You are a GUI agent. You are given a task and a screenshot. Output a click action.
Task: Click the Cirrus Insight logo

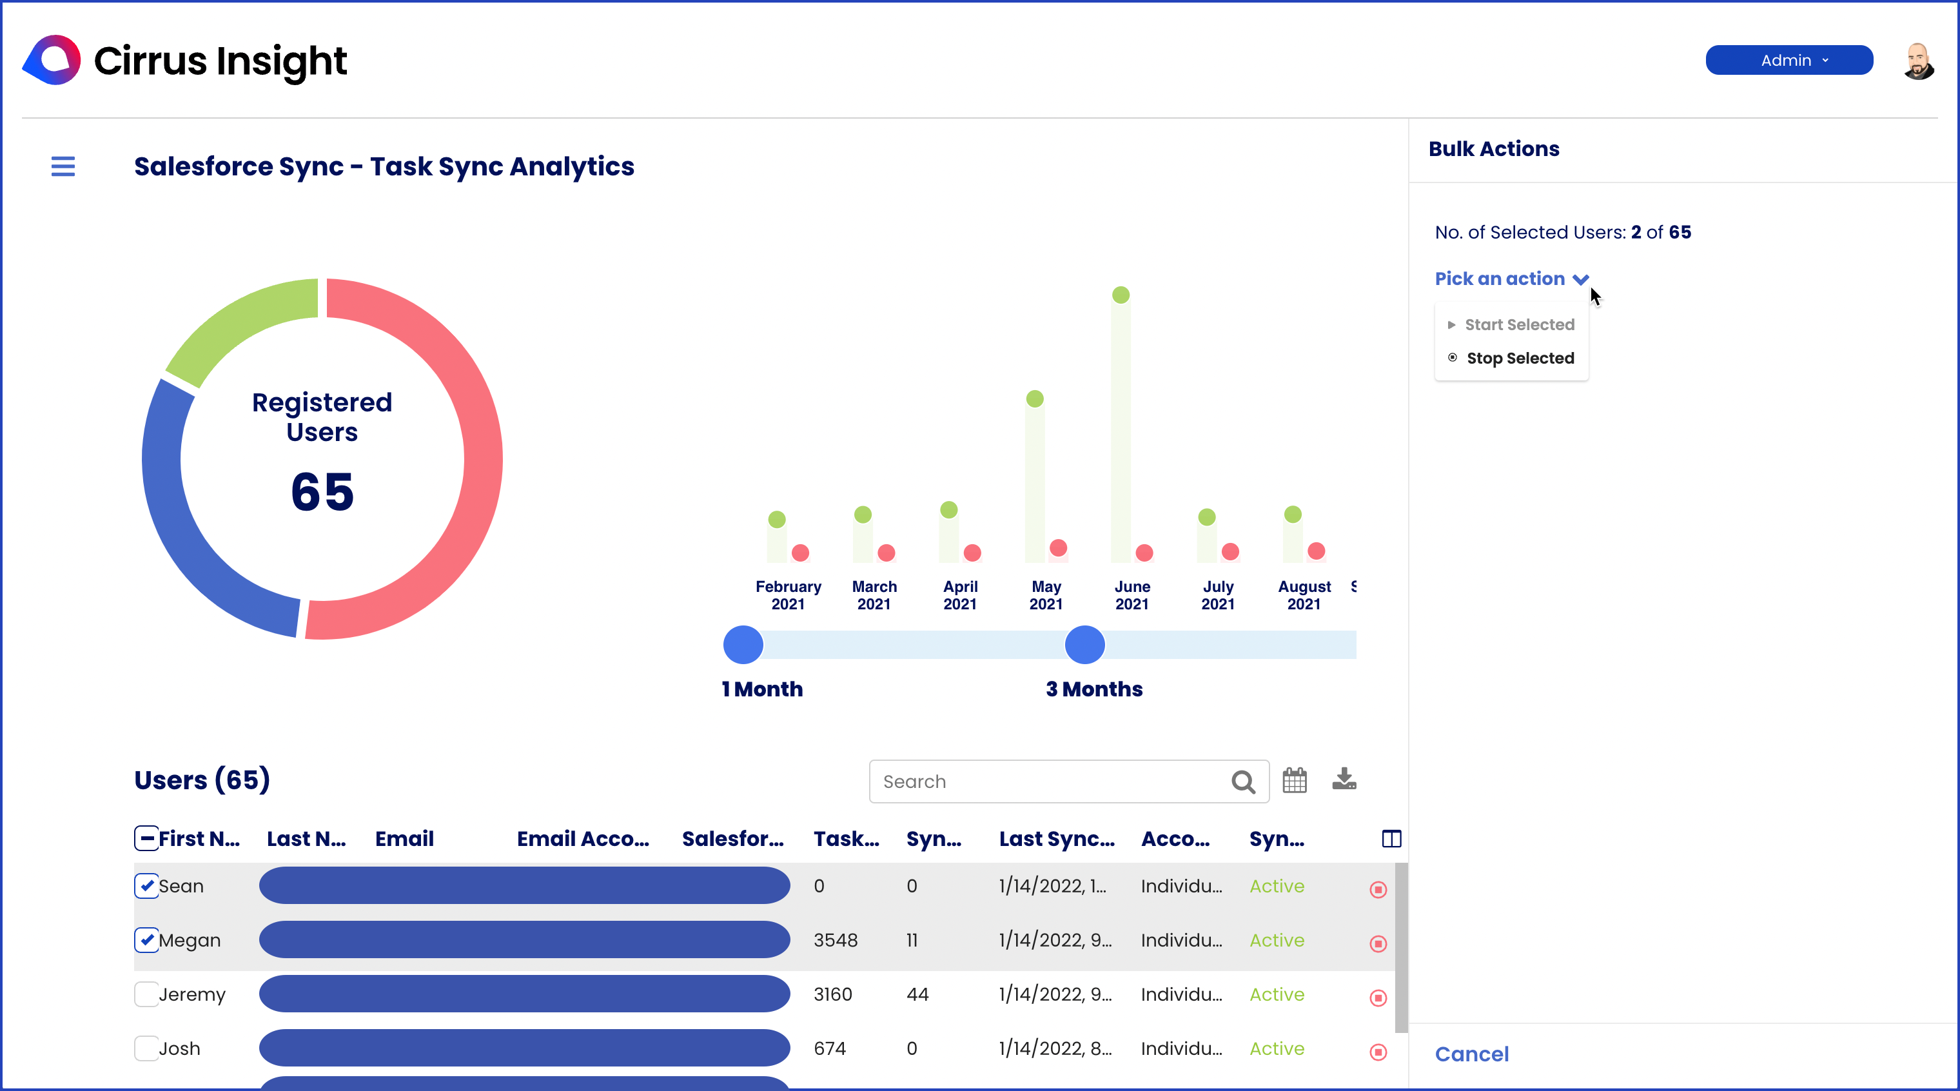tap(184, 60)
